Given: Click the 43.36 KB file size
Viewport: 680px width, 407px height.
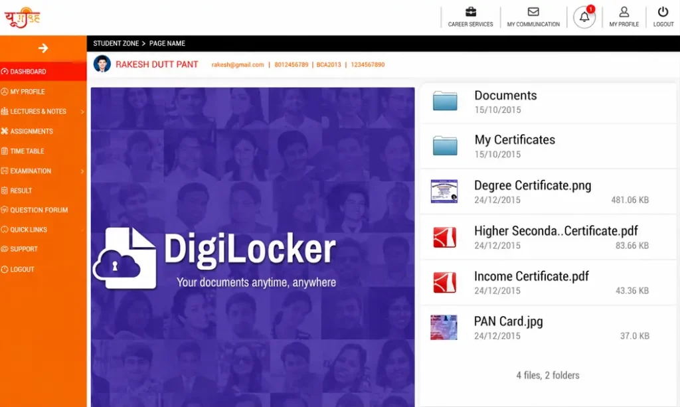Looking at the screenshot, I should pos(632,290).
